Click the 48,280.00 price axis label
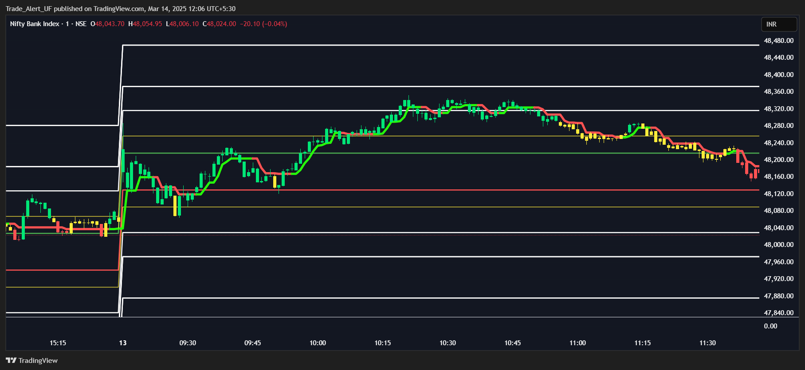Viewport: 805px width, 370px height. click(x=778, y=126)
